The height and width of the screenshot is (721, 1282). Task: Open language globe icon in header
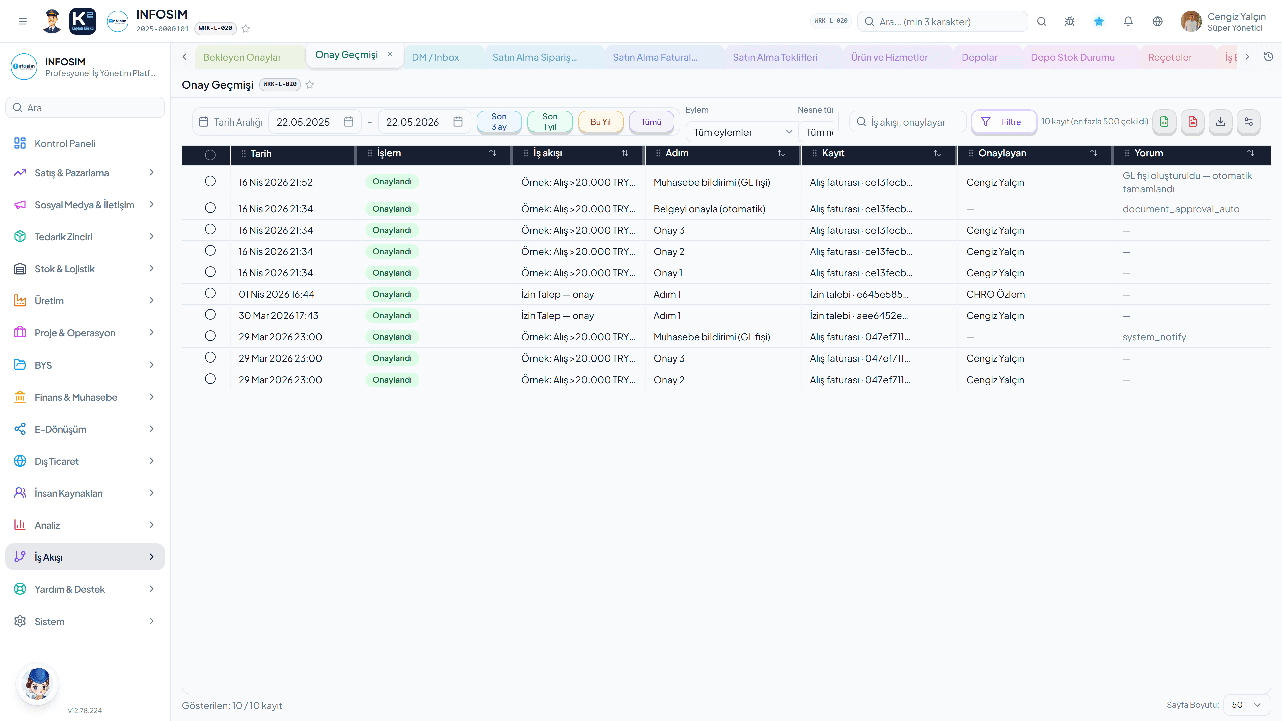click(x=1157, y=21)
